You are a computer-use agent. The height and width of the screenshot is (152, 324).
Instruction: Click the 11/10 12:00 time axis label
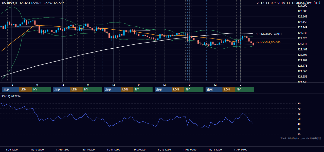(x=63, y=149)
